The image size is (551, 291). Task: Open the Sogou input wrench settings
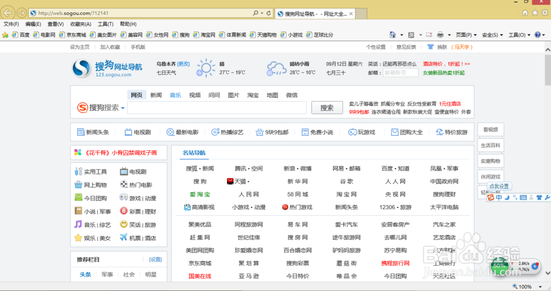click(547, 197)
